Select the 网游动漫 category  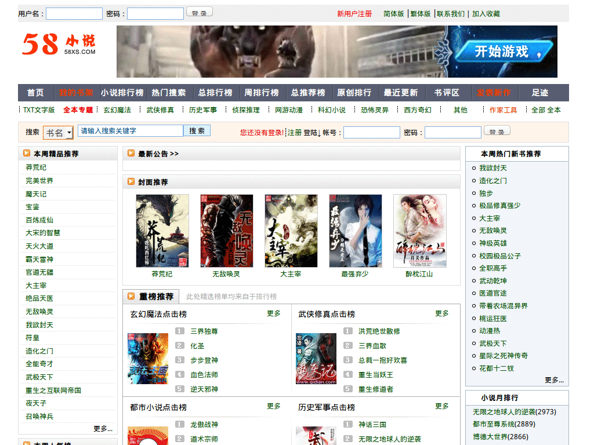[x=289, y=110]
